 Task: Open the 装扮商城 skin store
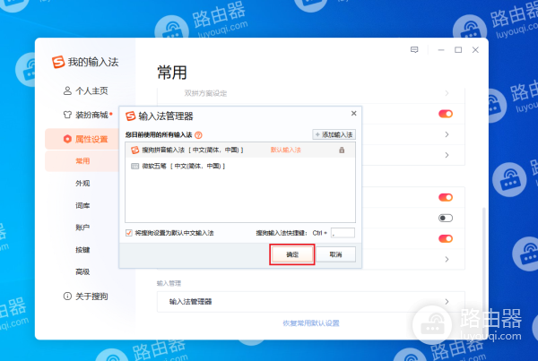coord(86,115)
